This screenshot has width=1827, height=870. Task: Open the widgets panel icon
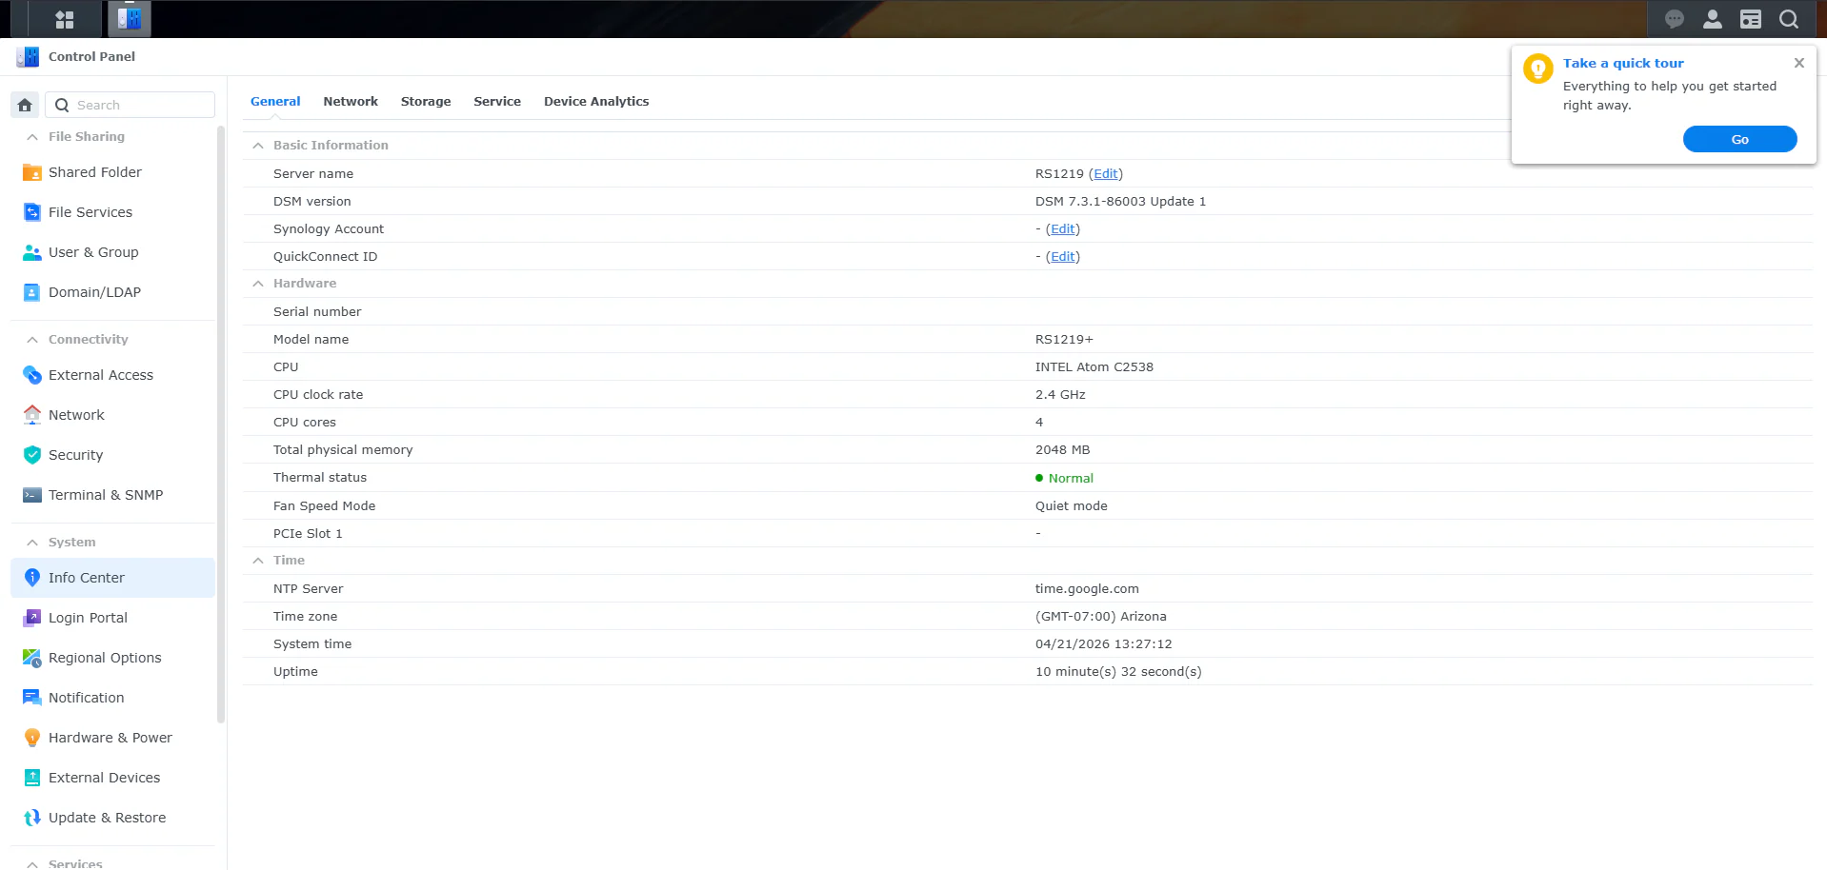(x=1751, y=19)
